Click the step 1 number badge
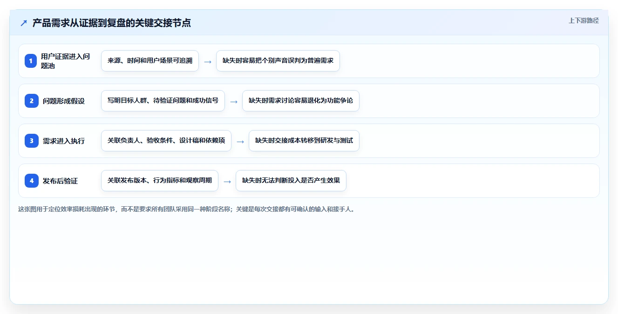Screen dimensions: 618x314 pos(31,61)
